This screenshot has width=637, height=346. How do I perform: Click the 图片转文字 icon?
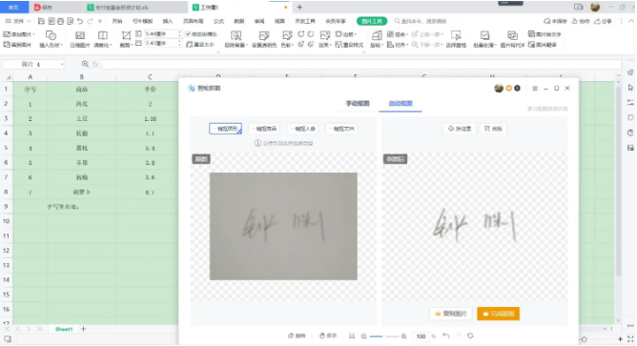545,34
